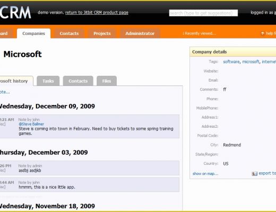The height and width of the screenshot is (212, 276).
Task: Click the Microsoft company heading
Action: click(x=23, y=54)
